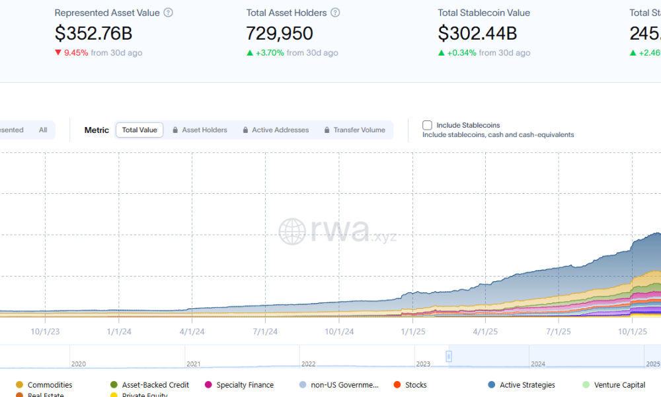The height and width of the screenshot is (397, 661).
Task: Select the Transfer Volume metric
Action: [359, 130]
